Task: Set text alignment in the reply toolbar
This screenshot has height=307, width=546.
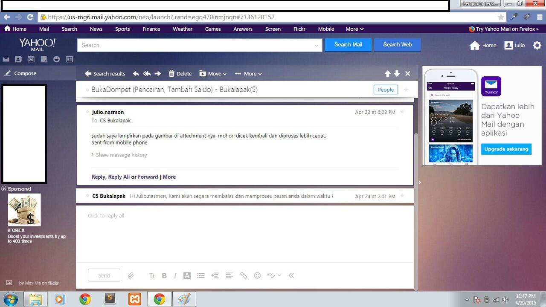Action: click(x=229, y=275)
